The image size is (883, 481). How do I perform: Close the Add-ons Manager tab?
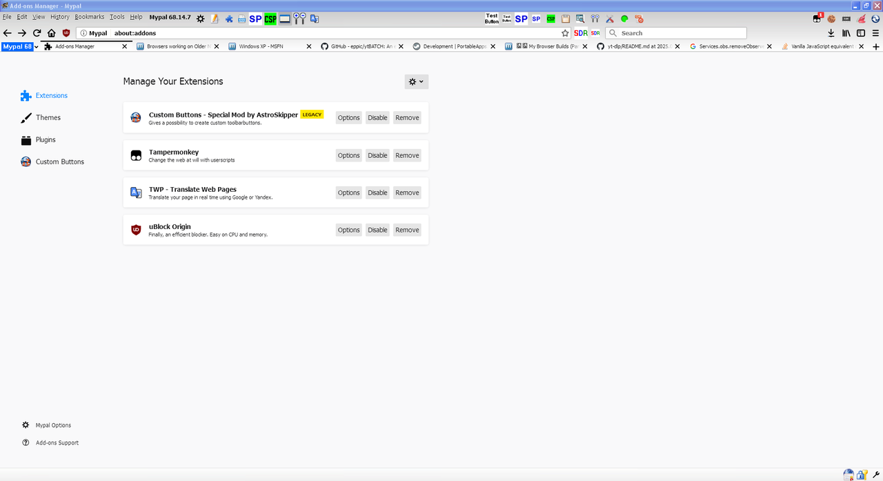pyautogui.click(x=125, y=46)
